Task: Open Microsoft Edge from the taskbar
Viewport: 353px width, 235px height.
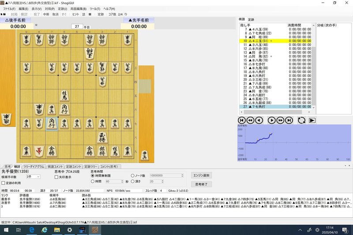Action: point(32,230)
